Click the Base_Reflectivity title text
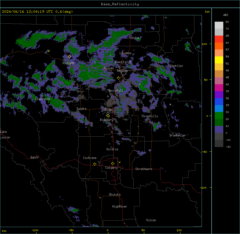240x234 pixels. (x=120, y=4)
